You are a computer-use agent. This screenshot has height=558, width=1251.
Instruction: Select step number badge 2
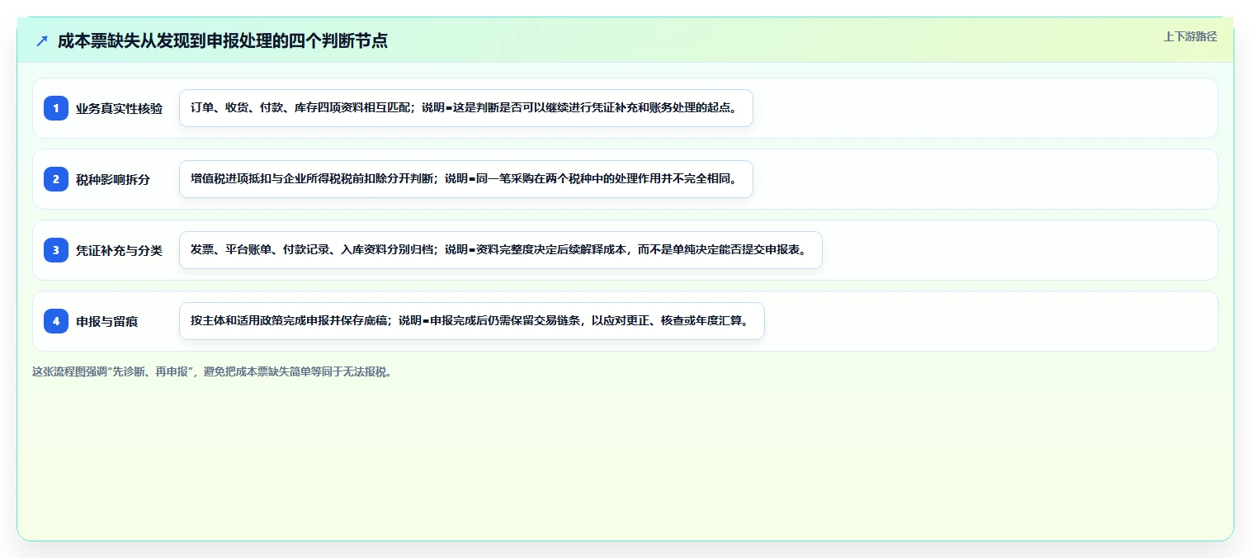(x=56, y=179)
